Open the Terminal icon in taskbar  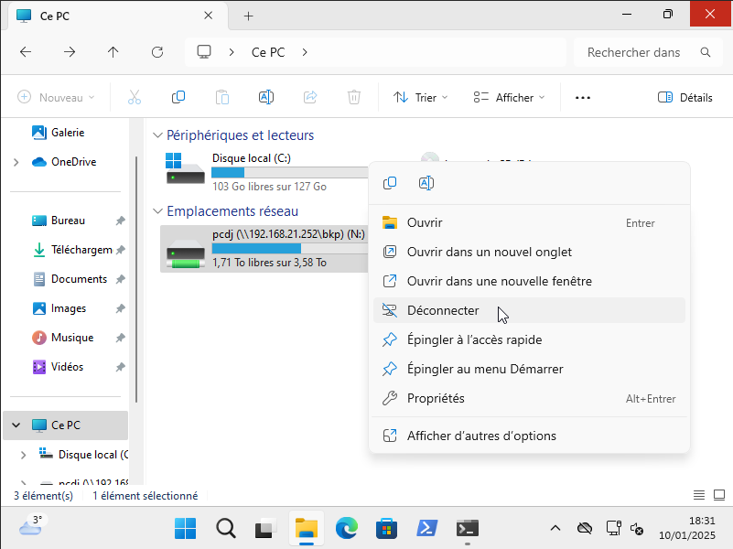[468, 529]
